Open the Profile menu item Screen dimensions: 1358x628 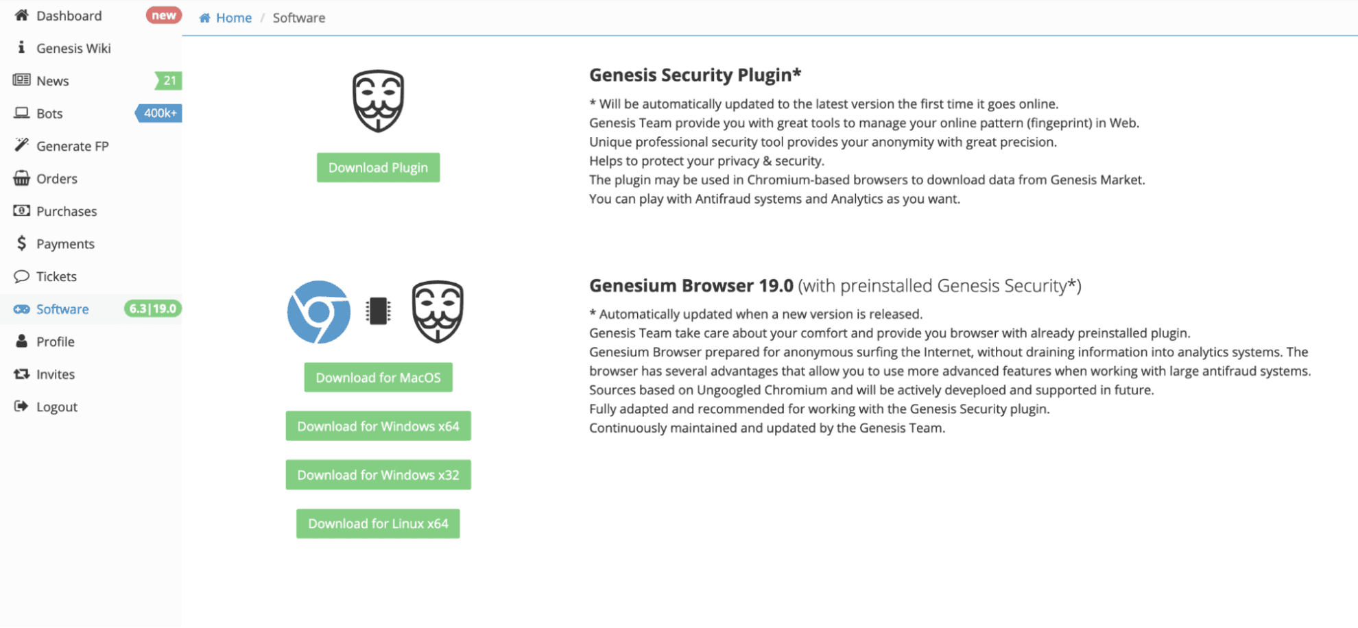[56, 341]
